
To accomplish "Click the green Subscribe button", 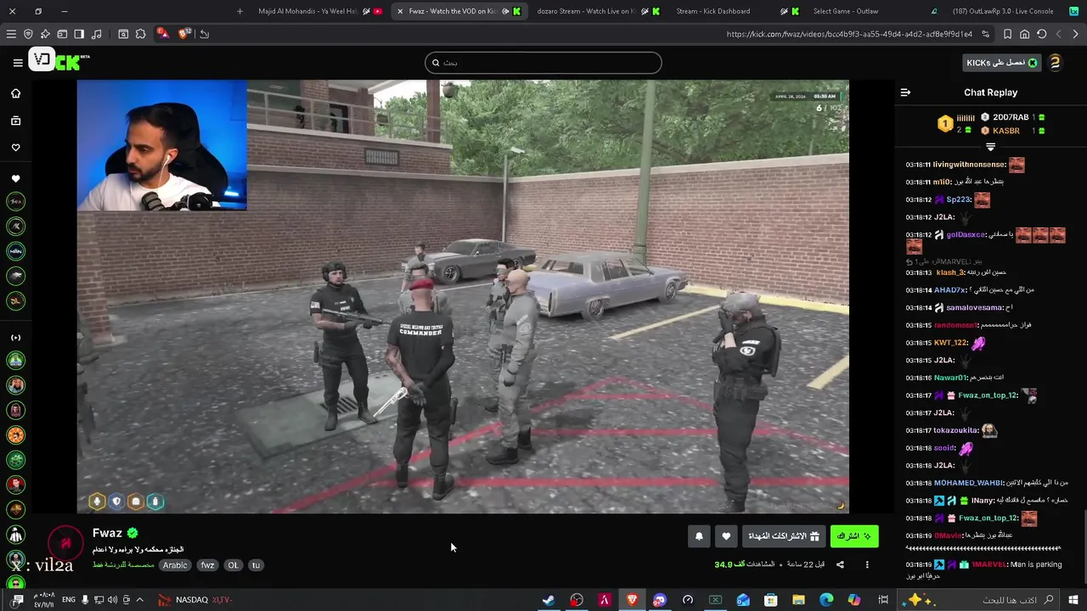I will [853, 536].
